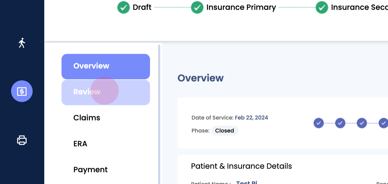Open the ERA tab
Image resolution: width=388 pixels, height=184 pixels.
click(x=80, y=144)
